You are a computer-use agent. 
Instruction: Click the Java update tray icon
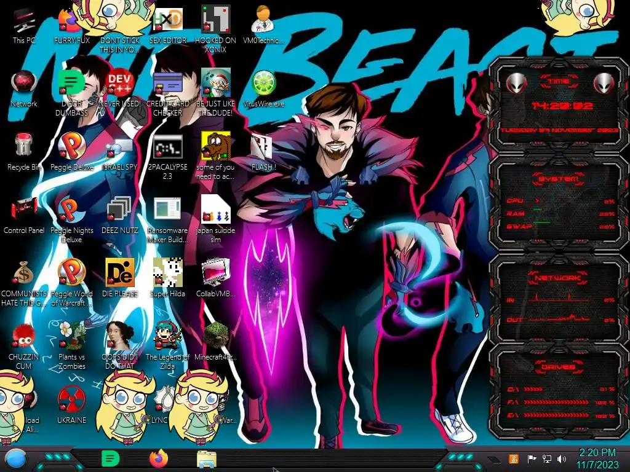514,458
